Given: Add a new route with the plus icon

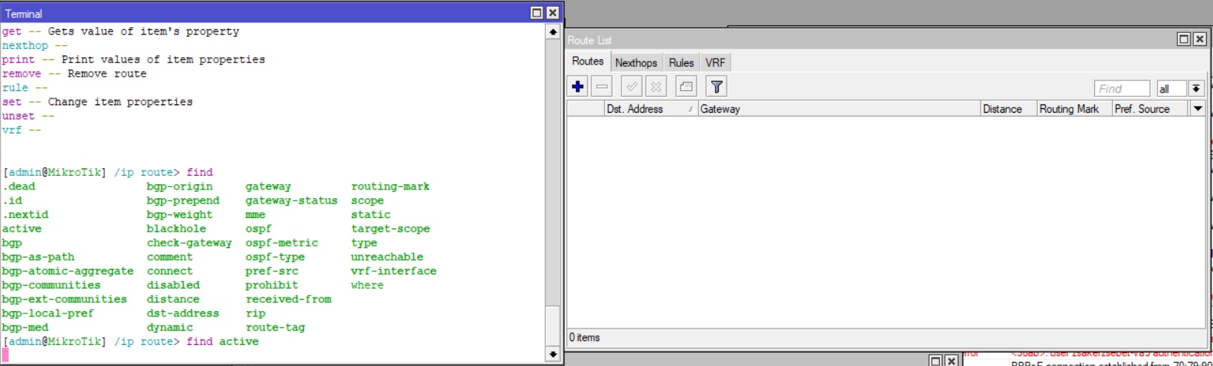Looking at the screenshot, I should (578, 87).
